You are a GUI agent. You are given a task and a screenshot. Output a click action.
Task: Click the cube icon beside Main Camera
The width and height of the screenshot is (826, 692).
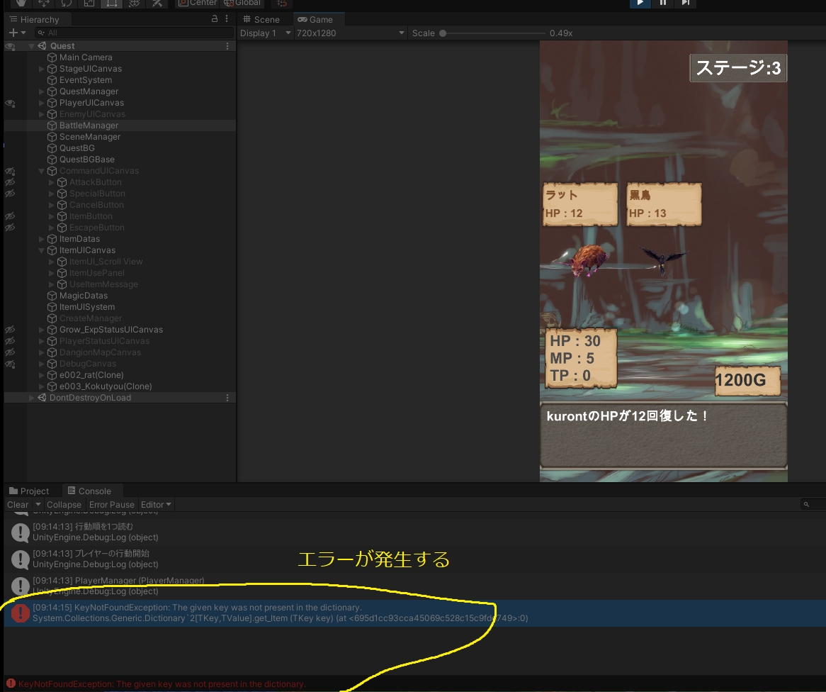(52, 57)
